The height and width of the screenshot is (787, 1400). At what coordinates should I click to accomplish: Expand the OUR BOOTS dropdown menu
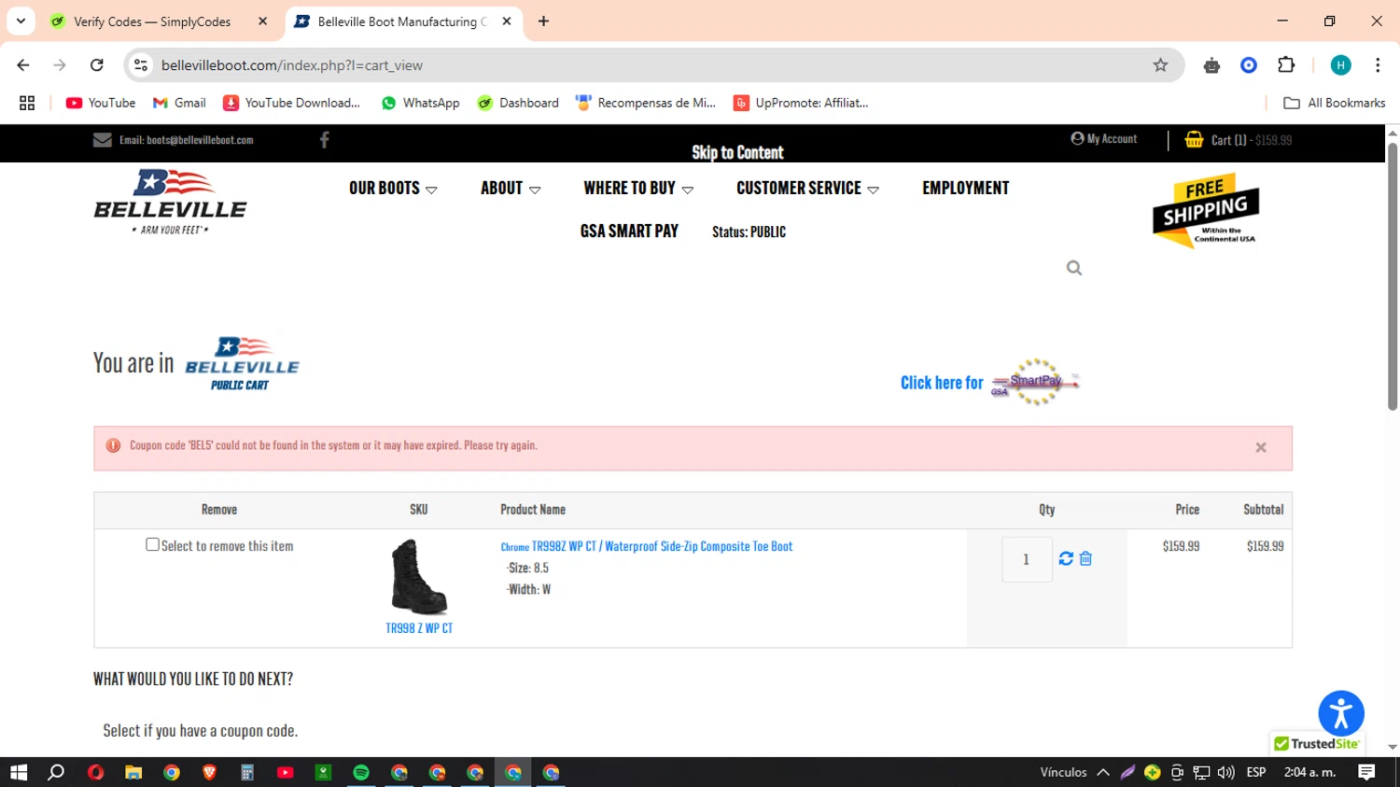(393, 189)
